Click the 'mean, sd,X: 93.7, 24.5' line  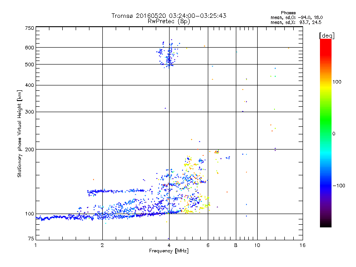coord(296,22)
